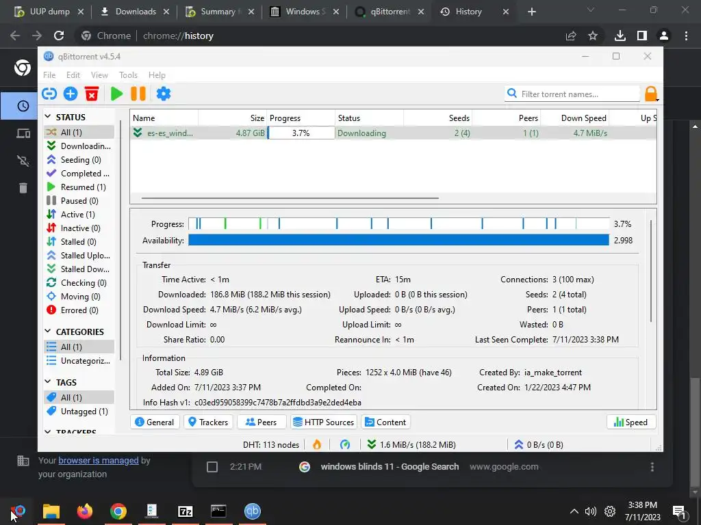Image resolution: width=701 pixels, height=525 pixels.
Task: Open new Chrome tab plus button
Action: click(531, 12)
